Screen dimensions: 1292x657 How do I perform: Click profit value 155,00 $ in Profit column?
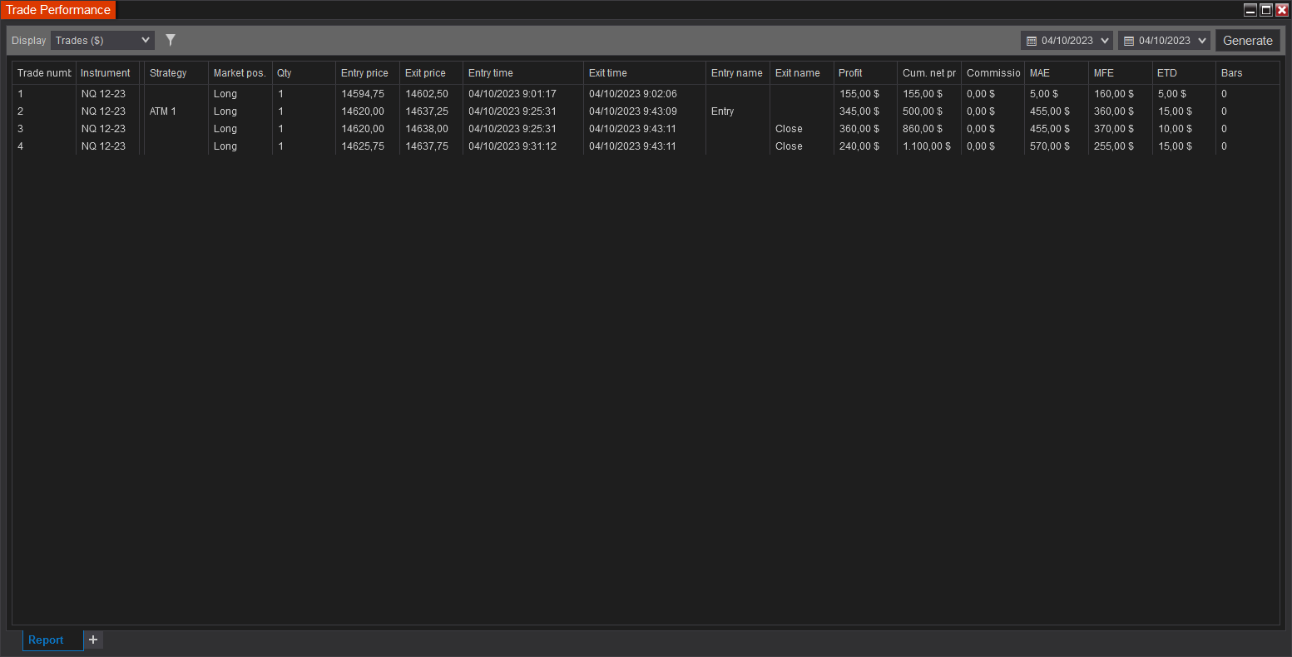click(859, 94)
